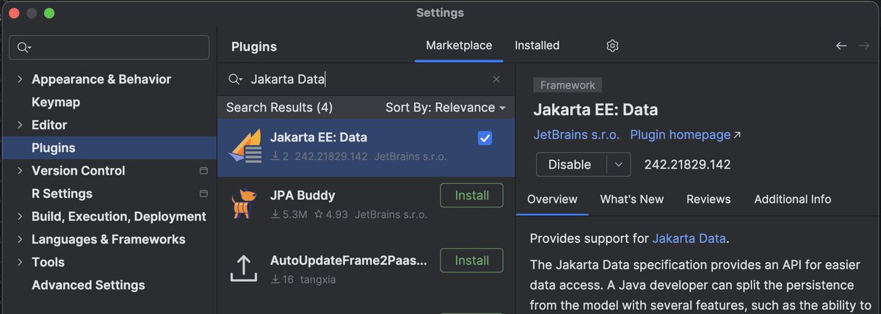The height and width of the screenshot is (314, 881).
Task: Open the Additional Info tab
Action: (x=792, y=199)
